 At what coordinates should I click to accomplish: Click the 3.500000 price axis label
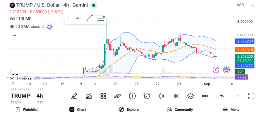[245, 22]
